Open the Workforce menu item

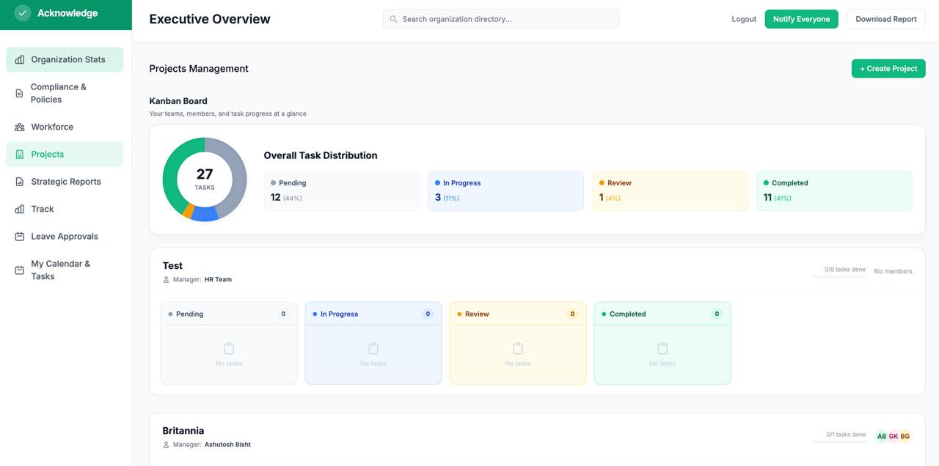coord(52,127)
